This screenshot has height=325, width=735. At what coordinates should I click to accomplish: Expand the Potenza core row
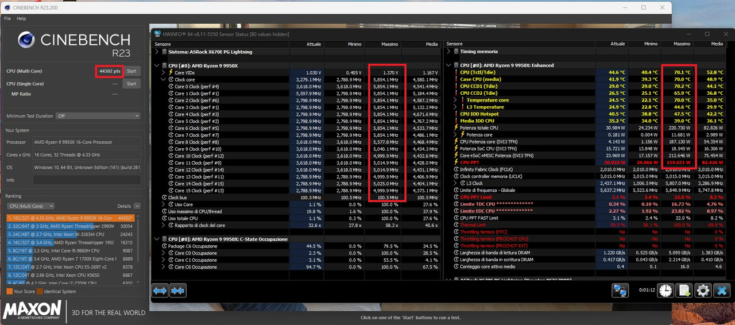point(455,134)
